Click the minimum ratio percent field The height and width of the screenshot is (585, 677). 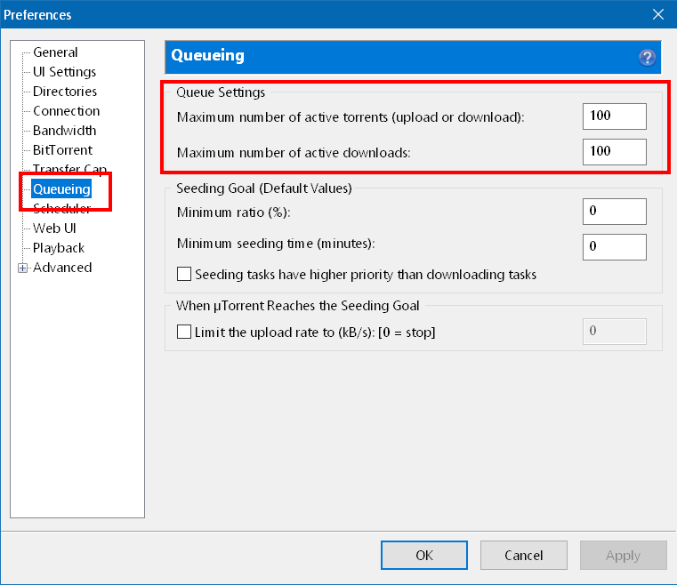click(x=614, y=212)
